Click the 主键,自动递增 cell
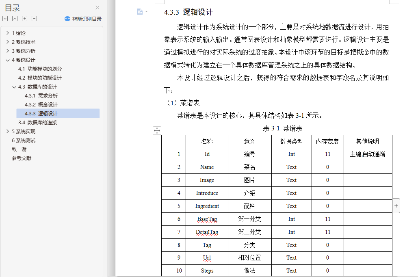Image resolution: width=418 pixels, height=277 pixels. [368, 154]
